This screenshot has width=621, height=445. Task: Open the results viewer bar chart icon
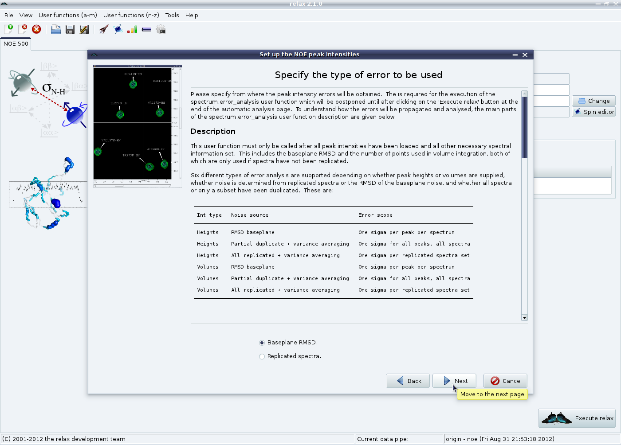[132, 30]
